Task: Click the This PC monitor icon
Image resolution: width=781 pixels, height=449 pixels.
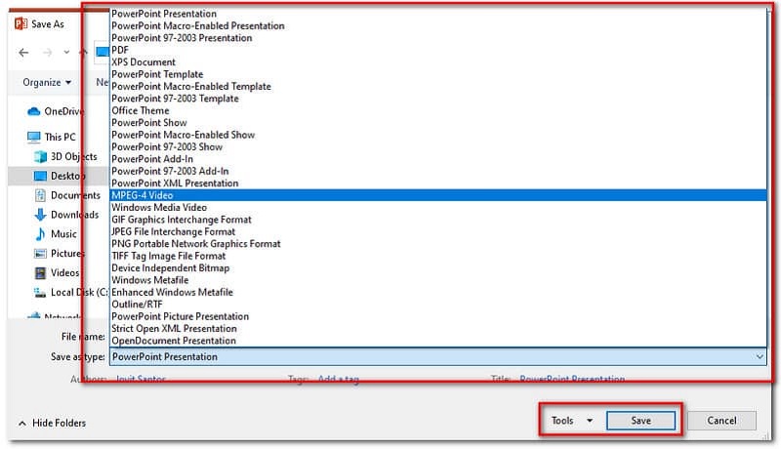Action: click(34, 137)
